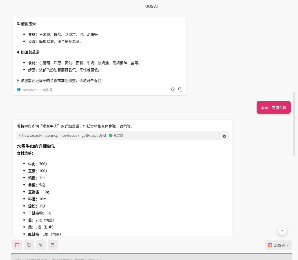The image size is (298, 260).
Task: Click the 椒盐玉米 ingredients line starting 玉米粒
Action: coord(65,35)
